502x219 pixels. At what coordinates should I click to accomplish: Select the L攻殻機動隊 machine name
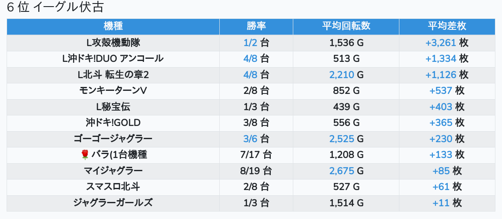113,43
